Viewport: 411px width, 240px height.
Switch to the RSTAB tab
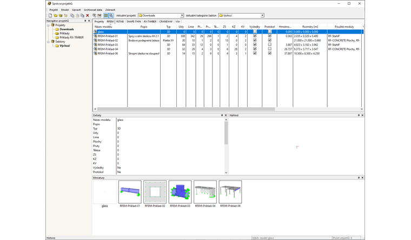(x=120, y=22)
